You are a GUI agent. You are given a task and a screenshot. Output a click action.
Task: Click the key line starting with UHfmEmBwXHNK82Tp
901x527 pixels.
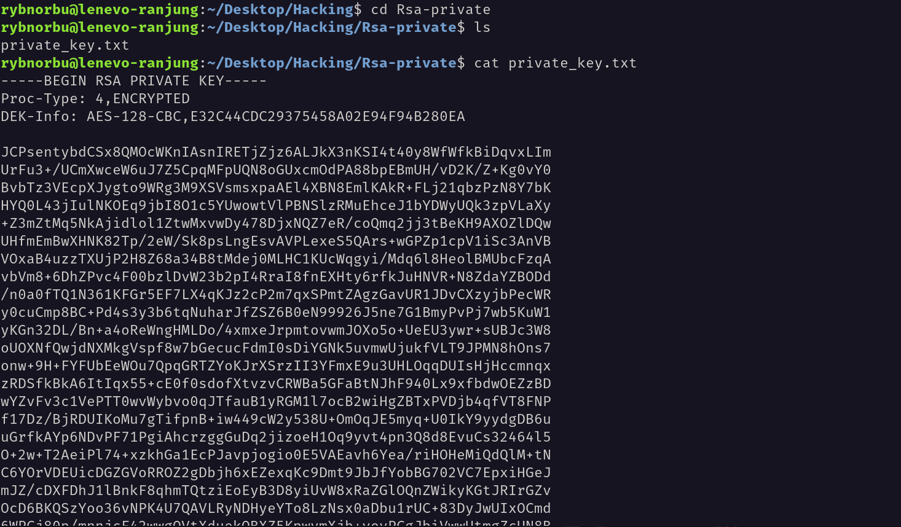pos(276,241)
